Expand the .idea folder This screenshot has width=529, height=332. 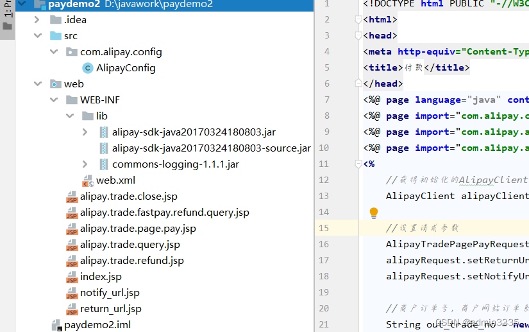[x=37, y=20]
